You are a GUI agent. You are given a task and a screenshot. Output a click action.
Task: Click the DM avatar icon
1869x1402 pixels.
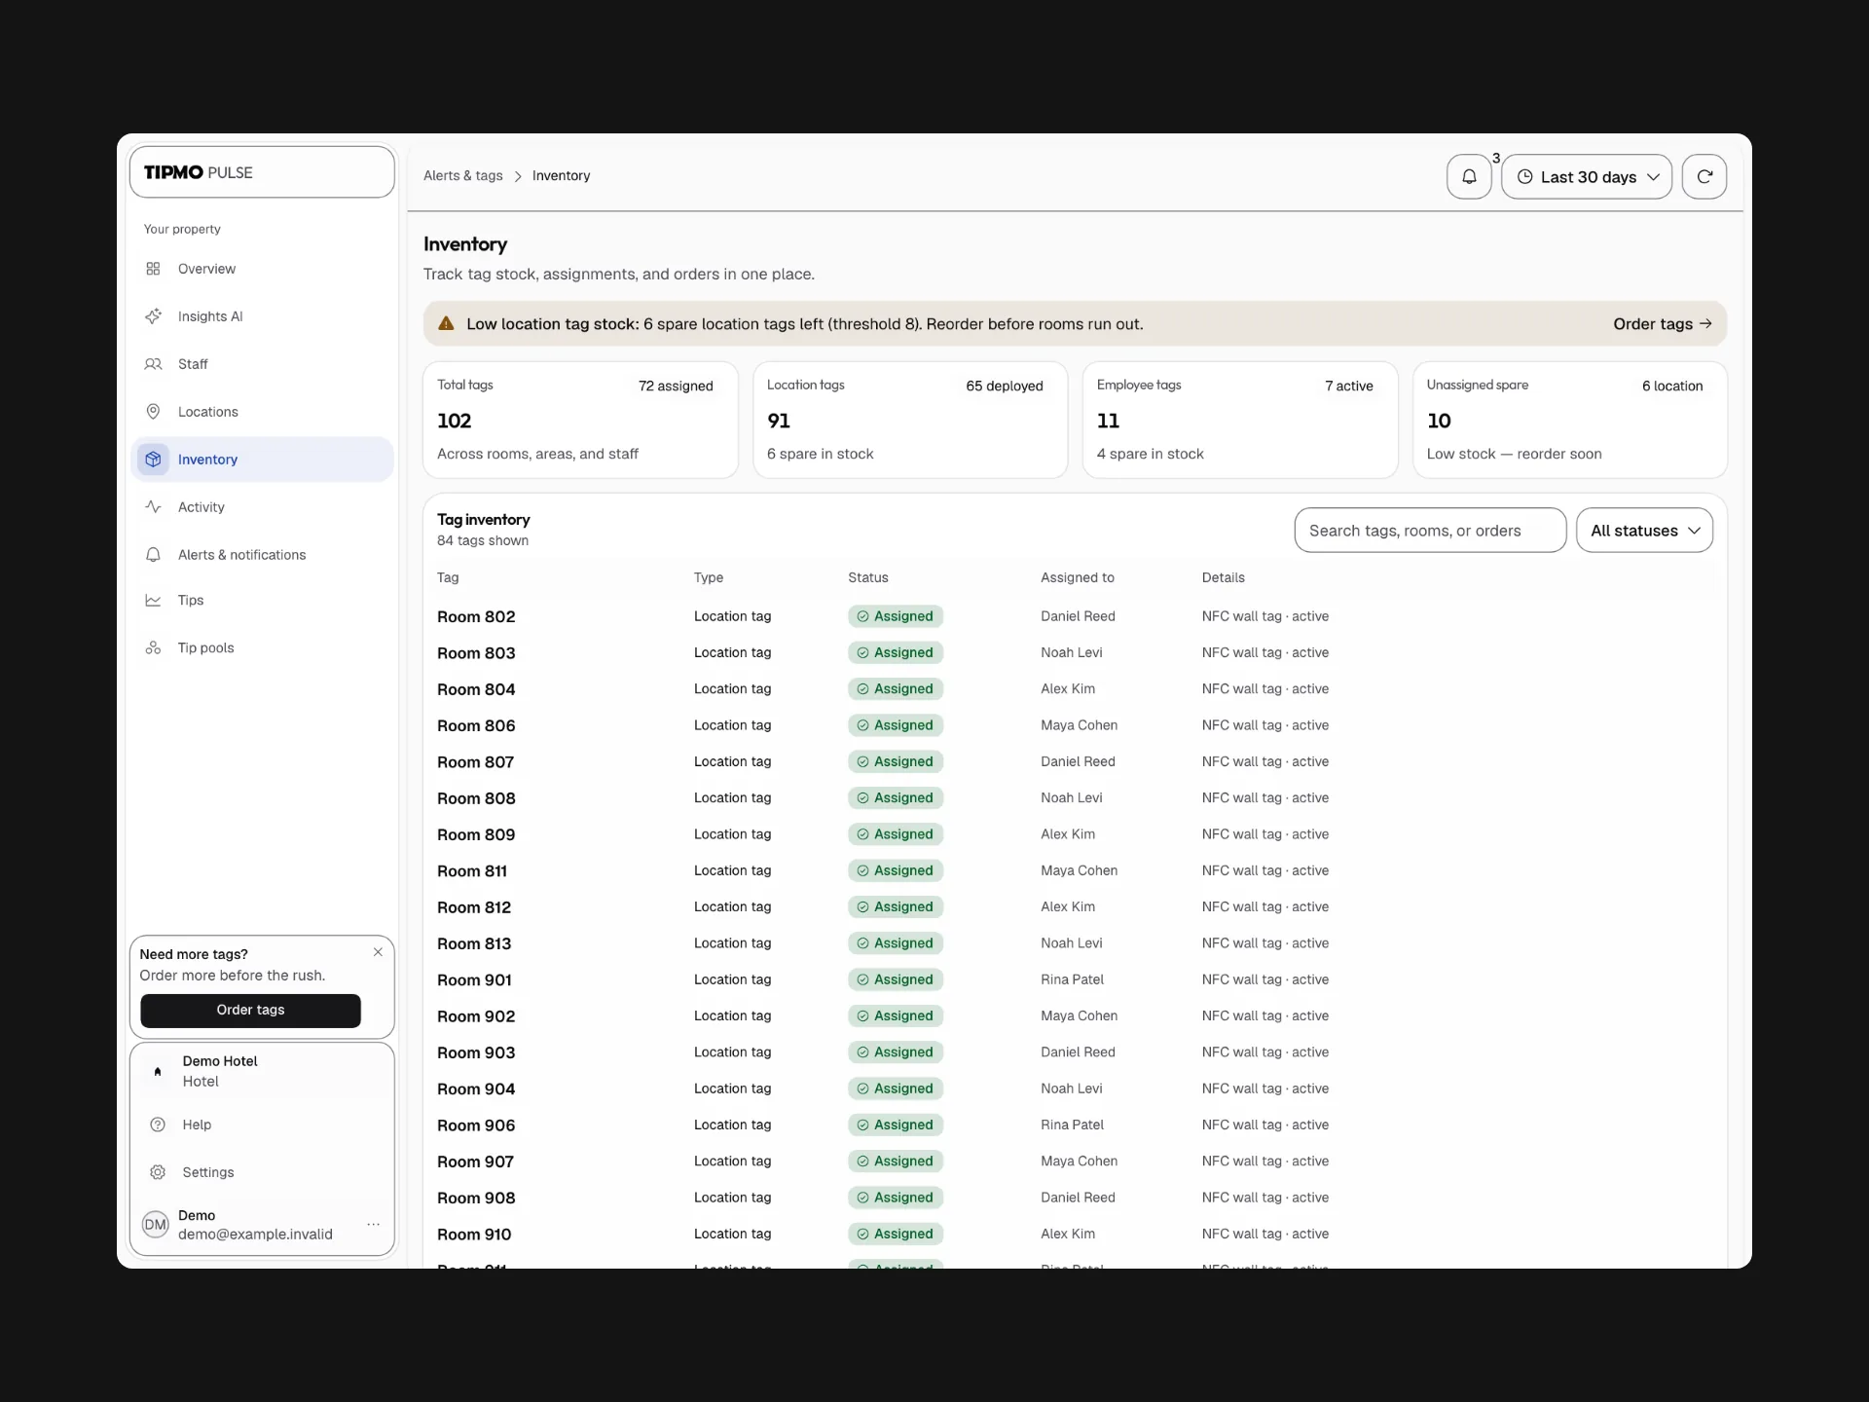point(156,1225)
